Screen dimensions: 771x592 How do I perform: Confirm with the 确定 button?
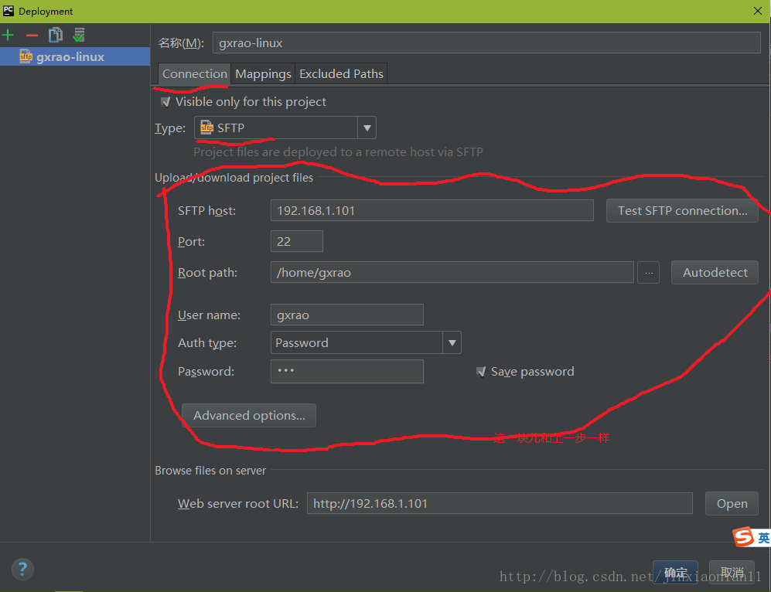[676, 573]
